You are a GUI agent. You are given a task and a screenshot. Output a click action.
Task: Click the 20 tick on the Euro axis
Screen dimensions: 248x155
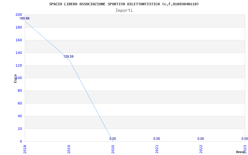click(20, 129)
